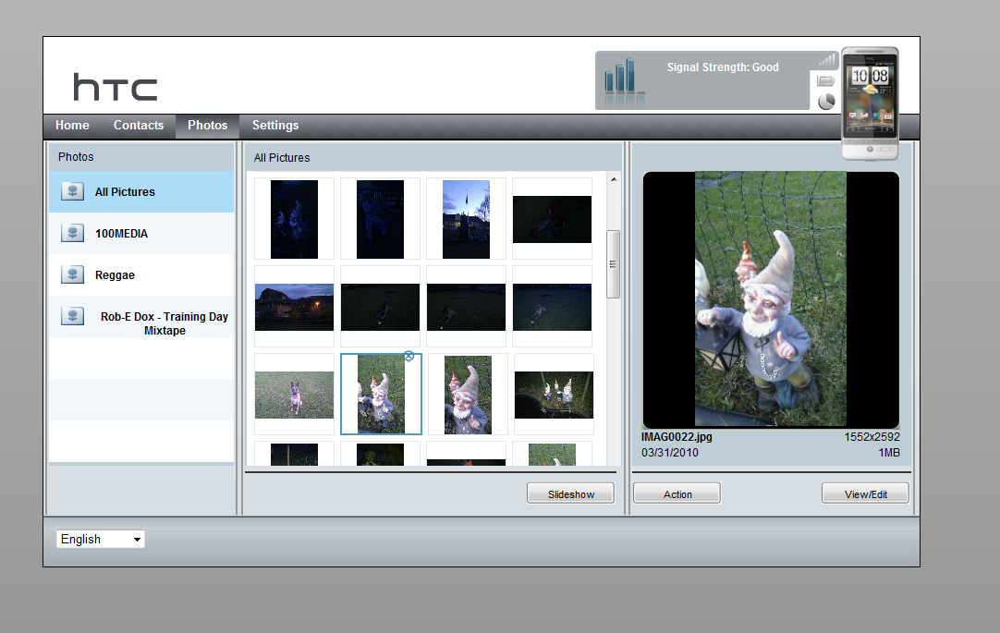Click the storage pie chart icon
This screenshot has height=633, width=1000.
coord(826,102)
